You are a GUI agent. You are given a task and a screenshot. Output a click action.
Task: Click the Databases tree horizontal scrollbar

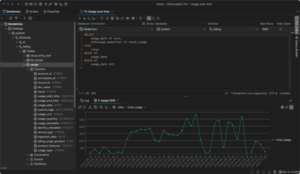tap(4, 168)
